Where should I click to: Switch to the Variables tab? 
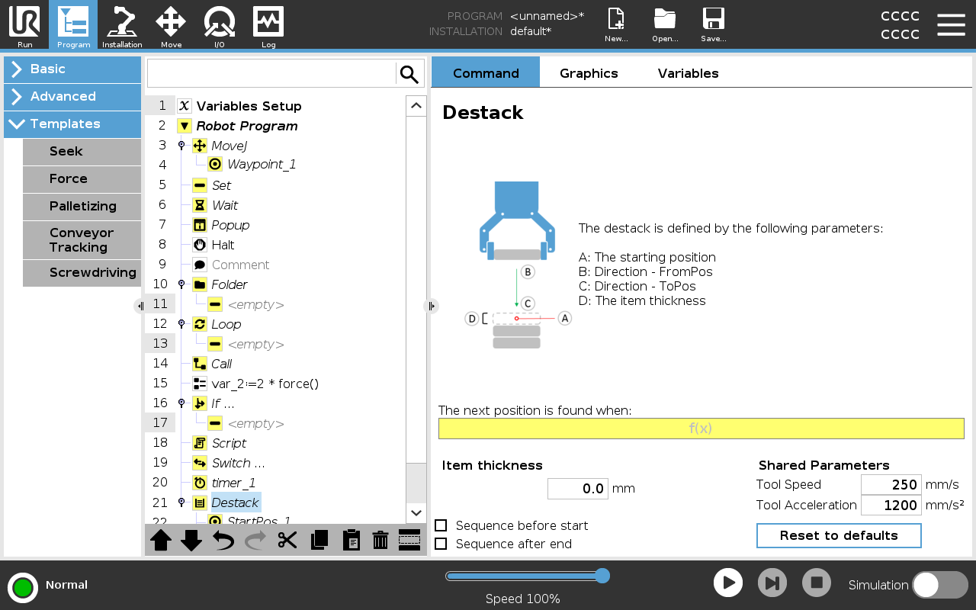(688, 73)
